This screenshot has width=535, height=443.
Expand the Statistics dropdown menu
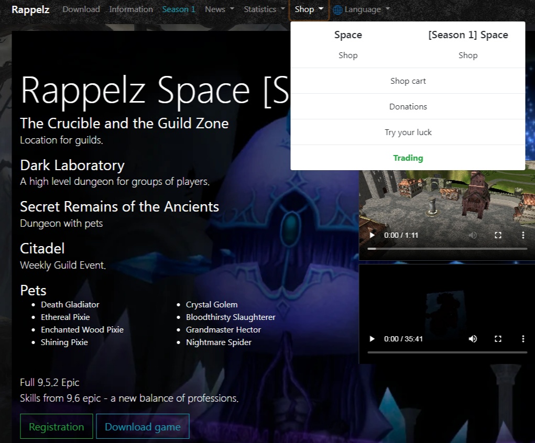265,9
